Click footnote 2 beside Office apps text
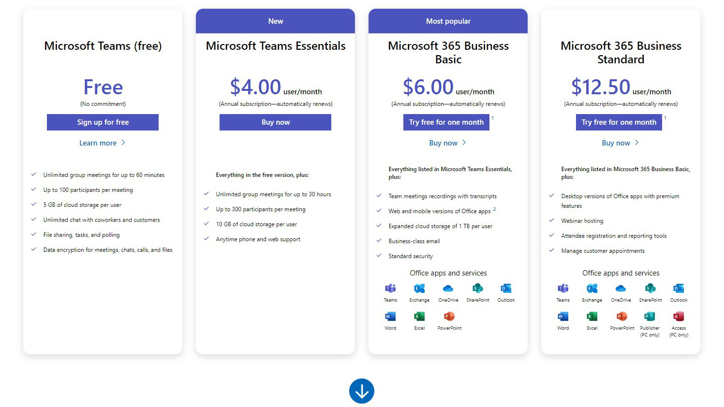The image size is (724, 407). pos(494,209)
